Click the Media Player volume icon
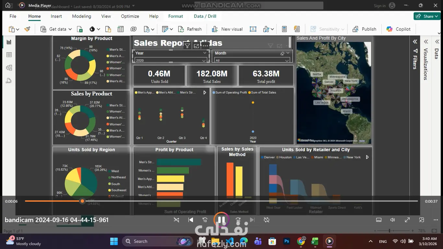The width and height of the screenshot is (443, 249). 392,220
